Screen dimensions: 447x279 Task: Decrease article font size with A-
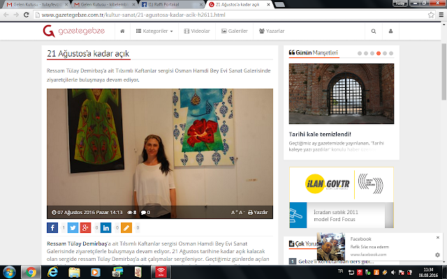point(242,212)
